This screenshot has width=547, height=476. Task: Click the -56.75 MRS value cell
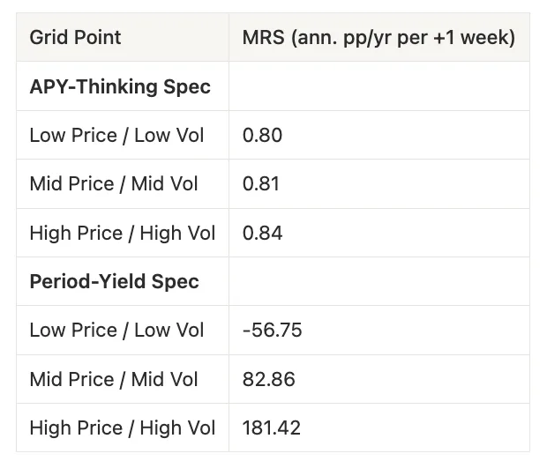(x=379, y=331)
